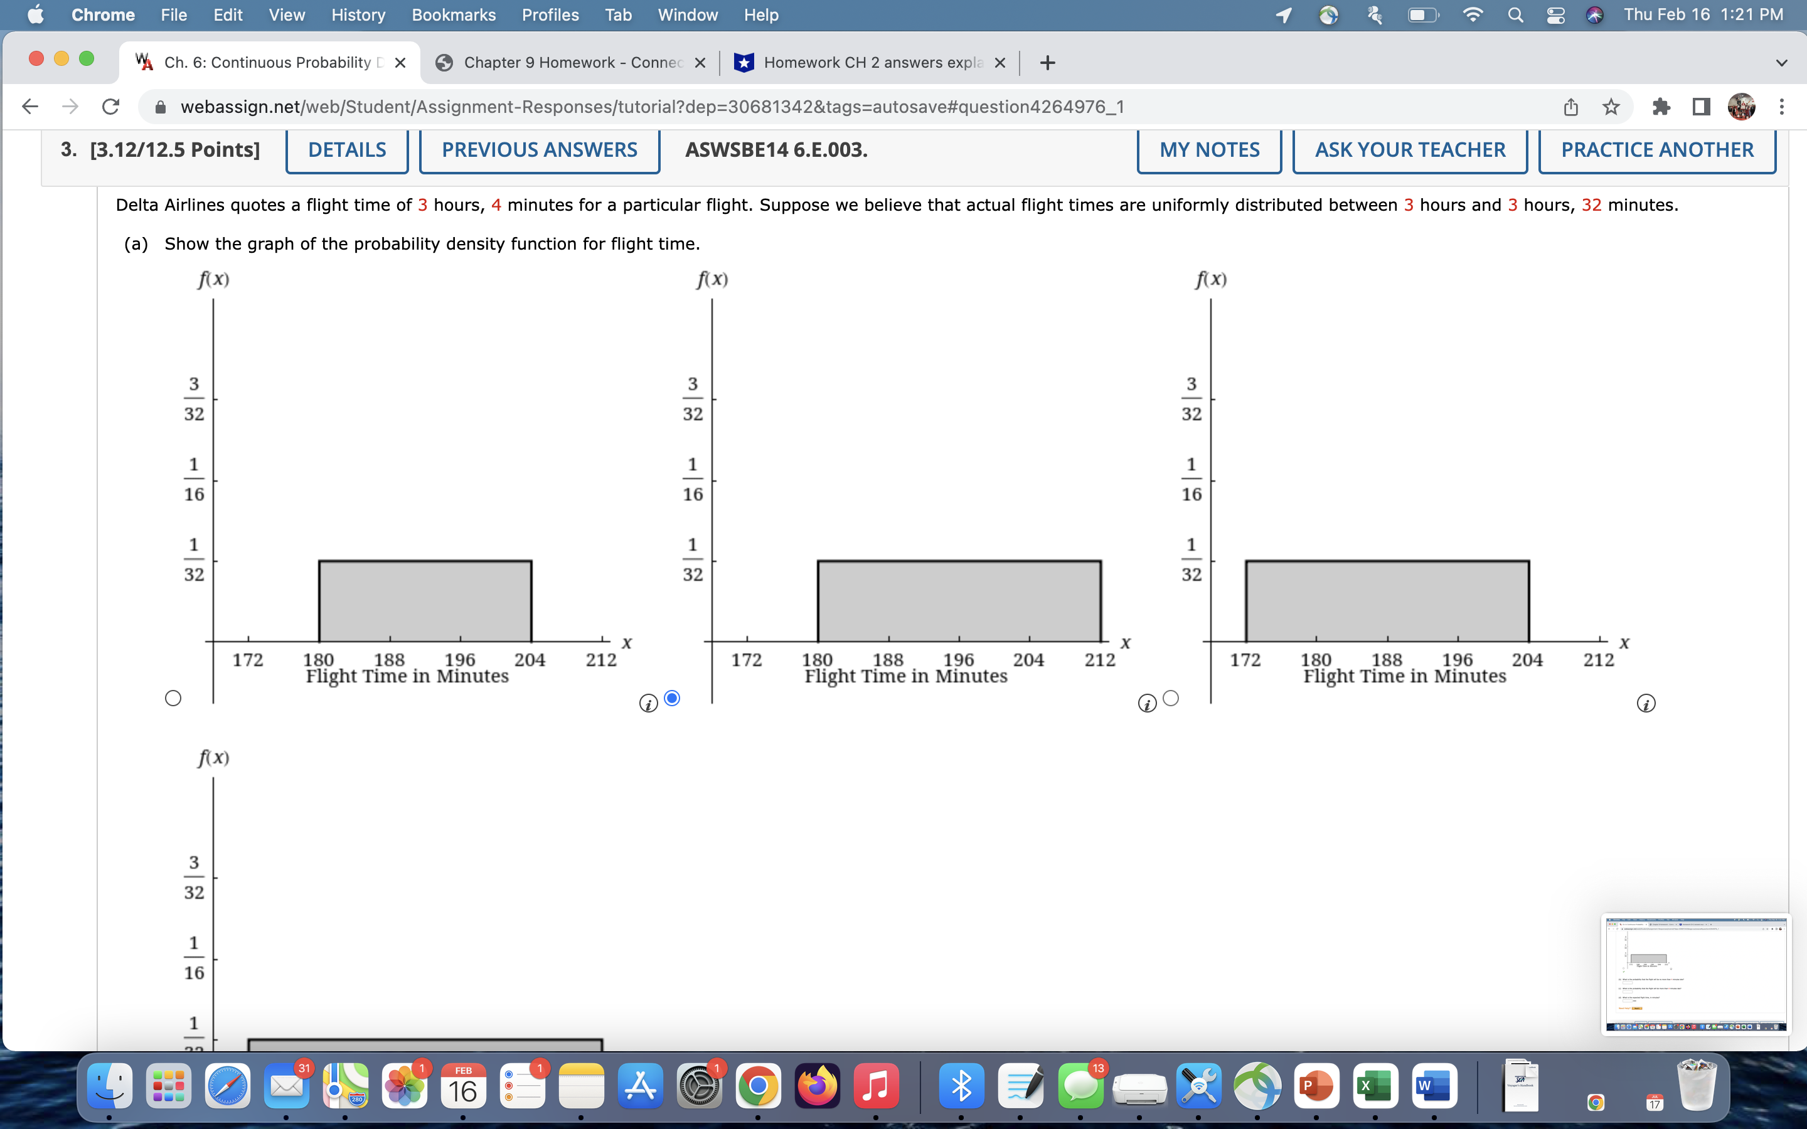This screenshot has width=1807, height=1129.
Task: Select the currently chosen second graph radio button
Action: [671, 697]
